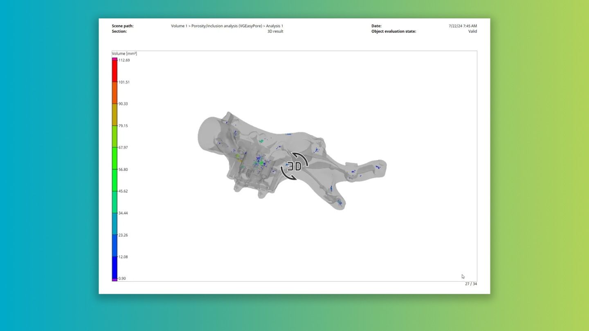Select the "Volume [mm³]" legend title

pos(124,54)
